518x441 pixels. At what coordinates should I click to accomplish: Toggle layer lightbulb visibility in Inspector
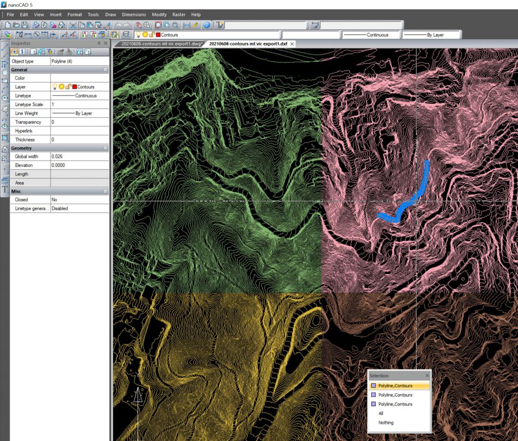pos(55,87)
